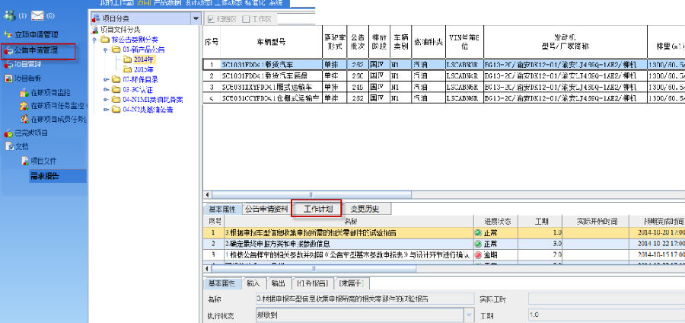Switch to the 输入 tab

coord(253,283)
